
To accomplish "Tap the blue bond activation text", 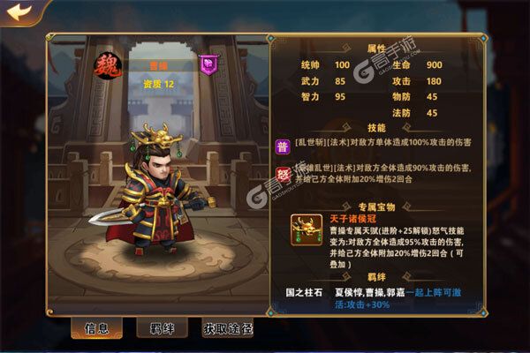I will tap(398, 298).
